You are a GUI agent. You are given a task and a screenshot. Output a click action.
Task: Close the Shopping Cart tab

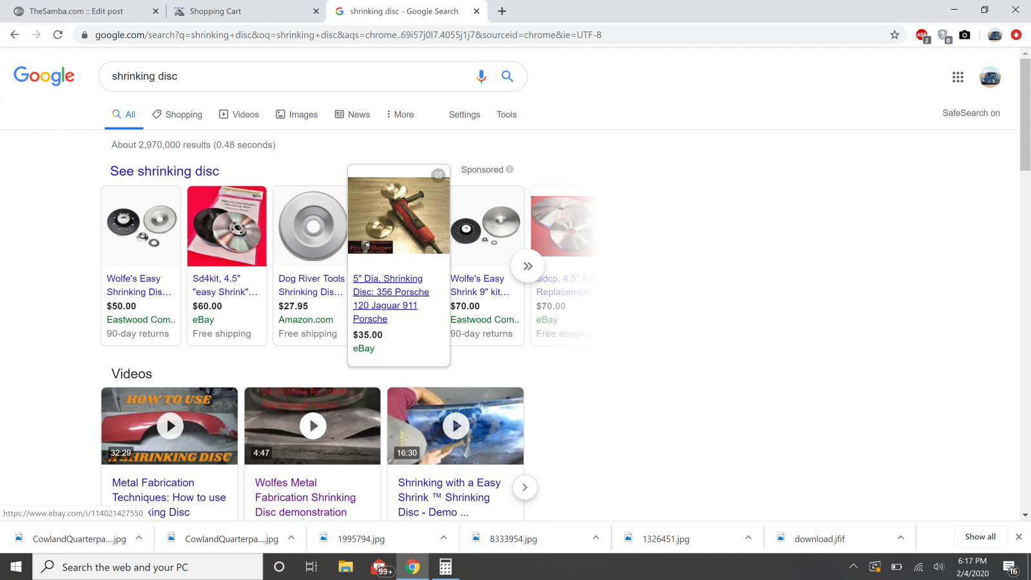pos(316,11)
